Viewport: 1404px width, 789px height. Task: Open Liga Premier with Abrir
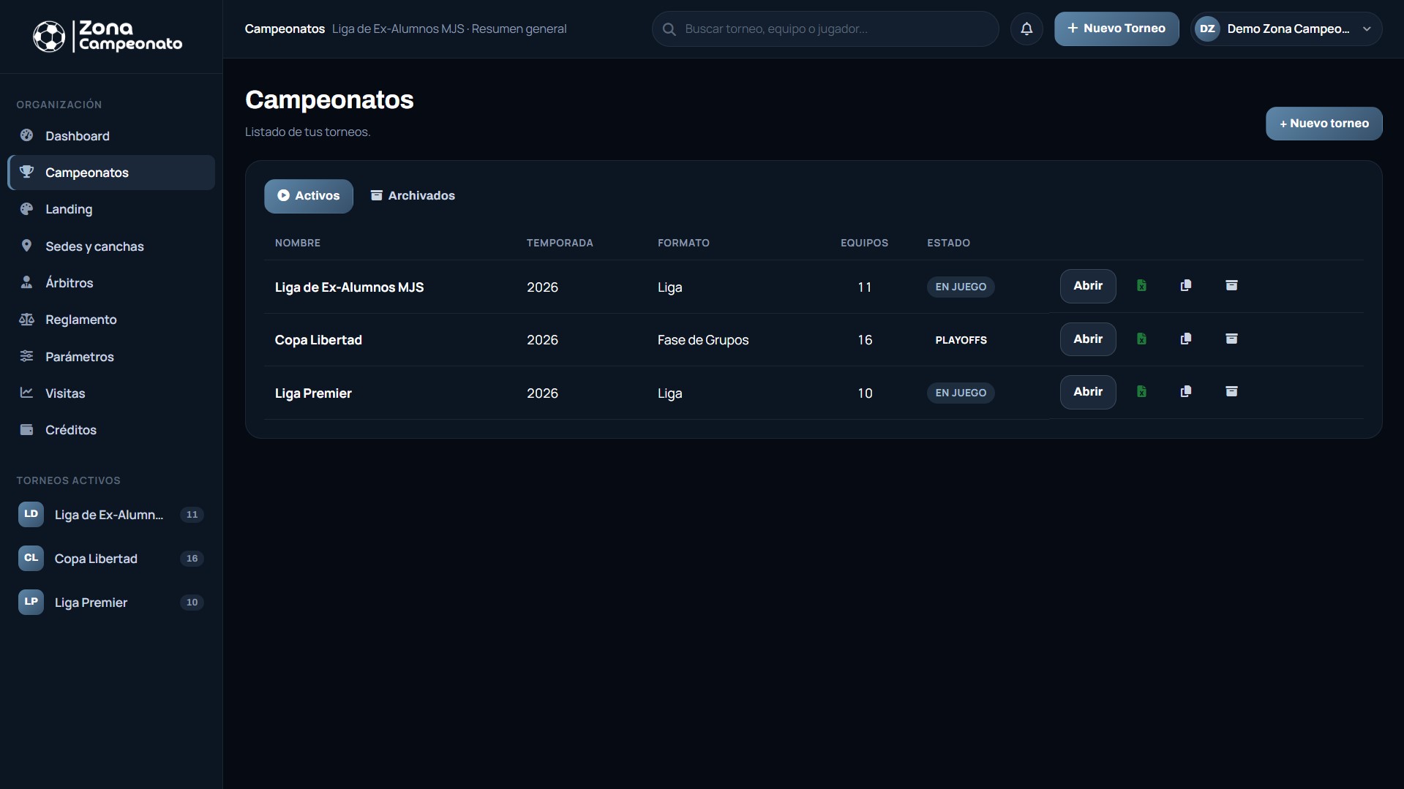(x=1088, y=392)
